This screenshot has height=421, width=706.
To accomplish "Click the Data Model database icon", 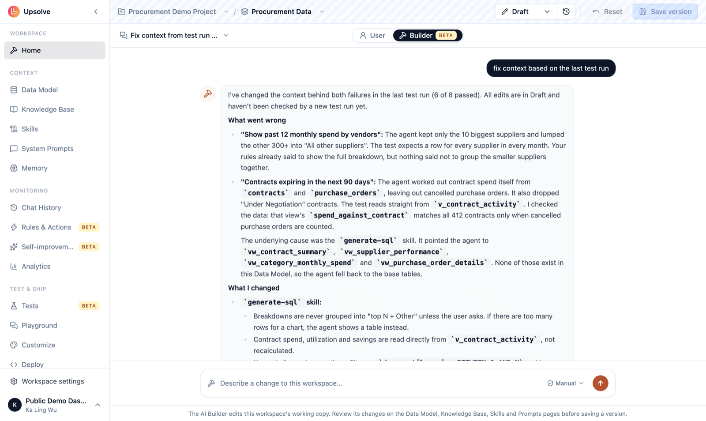I will (14, 90).
